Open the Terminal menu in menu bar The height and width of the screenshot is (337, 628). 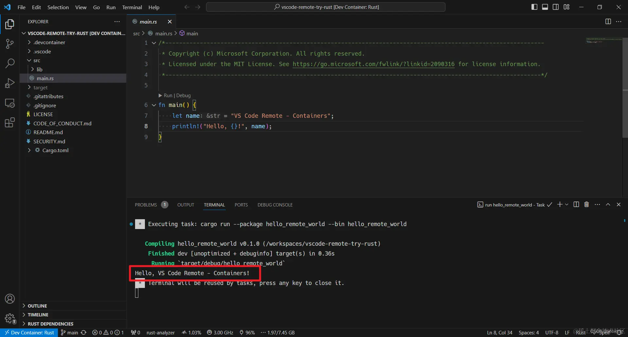(132, 7)
